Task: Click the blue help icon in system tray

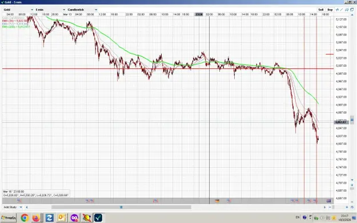Action: [304, 217]
